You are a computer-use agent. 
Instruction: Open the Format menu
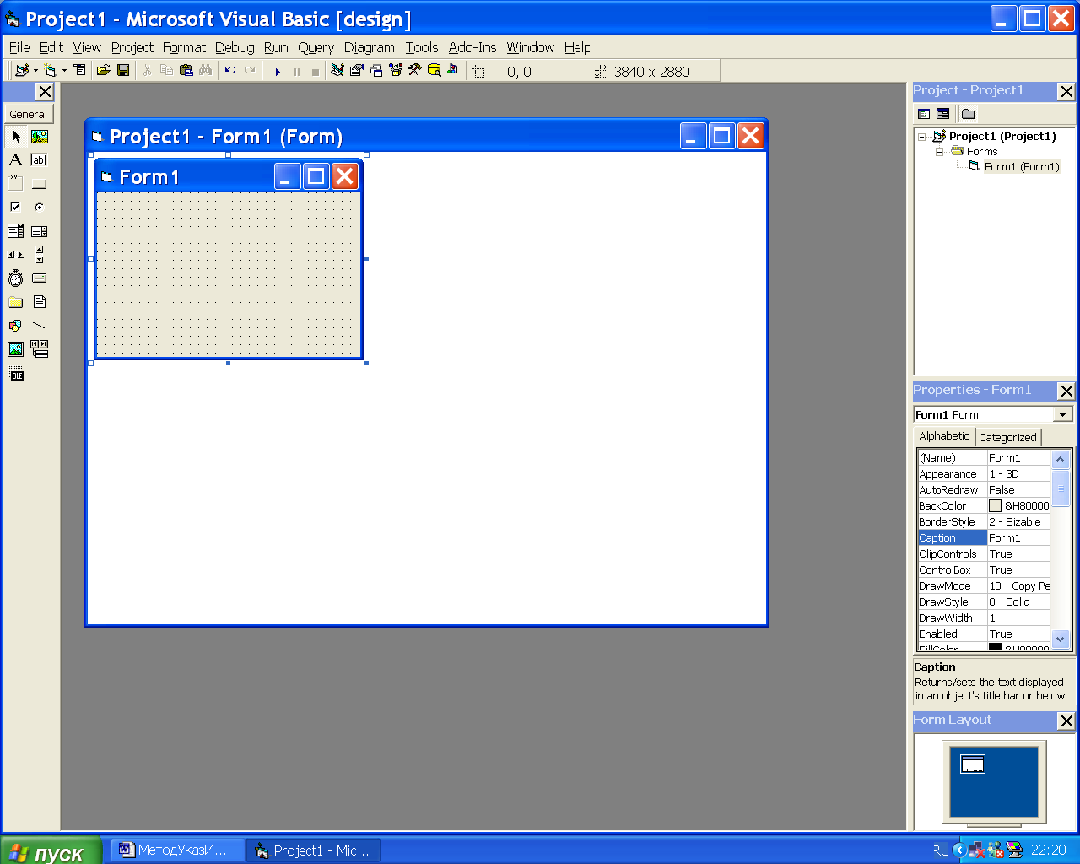click(184, 47)
